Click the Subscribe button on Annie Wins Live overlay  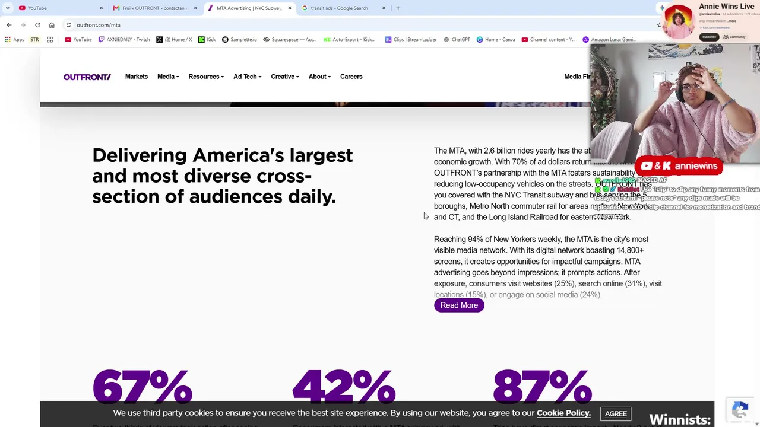click(709, 37)
